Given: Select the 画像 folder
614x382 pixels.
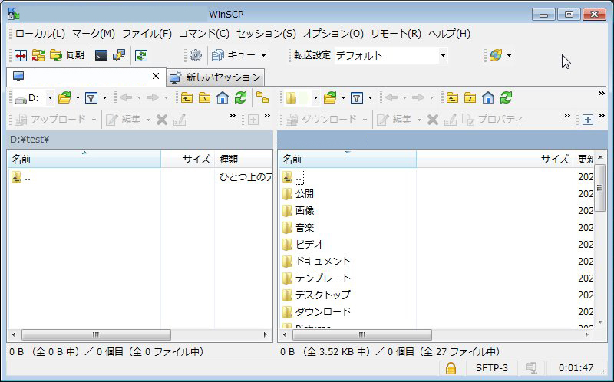Looking at the screenshot, I should pos(304,211).
